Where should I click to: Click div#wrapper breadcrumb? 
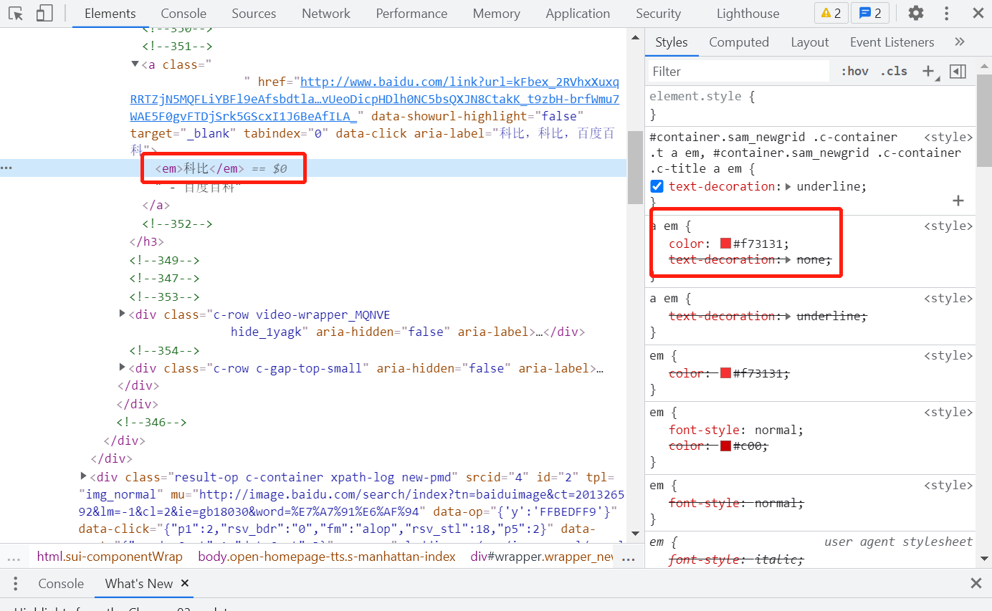[542, 557]
